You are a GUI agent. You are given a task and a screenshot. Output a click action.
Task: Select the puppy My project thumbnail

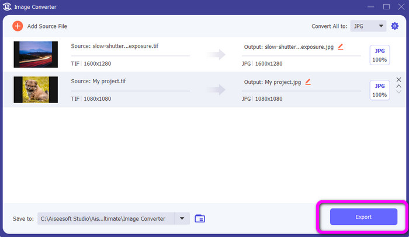(36, 90)
